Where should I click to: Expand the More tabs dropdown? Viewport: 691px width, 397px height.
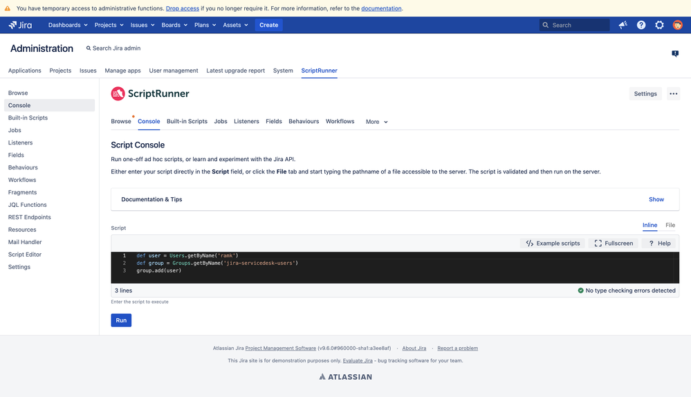pyautogui.click(x=376, y=122)
